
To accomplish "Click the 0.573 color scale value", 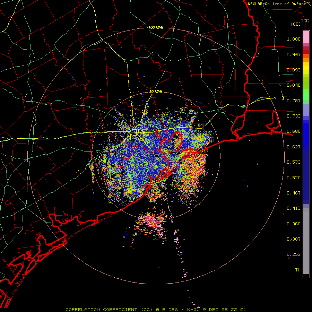I will tap(294, 162).
